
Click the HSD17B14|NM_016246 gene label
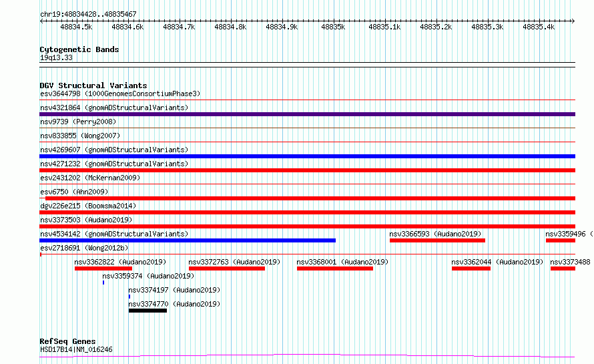point(76,349)
